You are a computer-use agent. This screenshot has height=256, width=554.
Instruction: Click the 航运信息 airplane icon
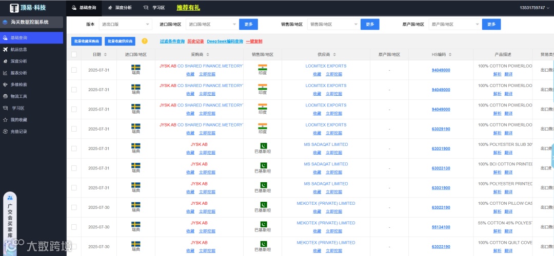tap(5, 49)
